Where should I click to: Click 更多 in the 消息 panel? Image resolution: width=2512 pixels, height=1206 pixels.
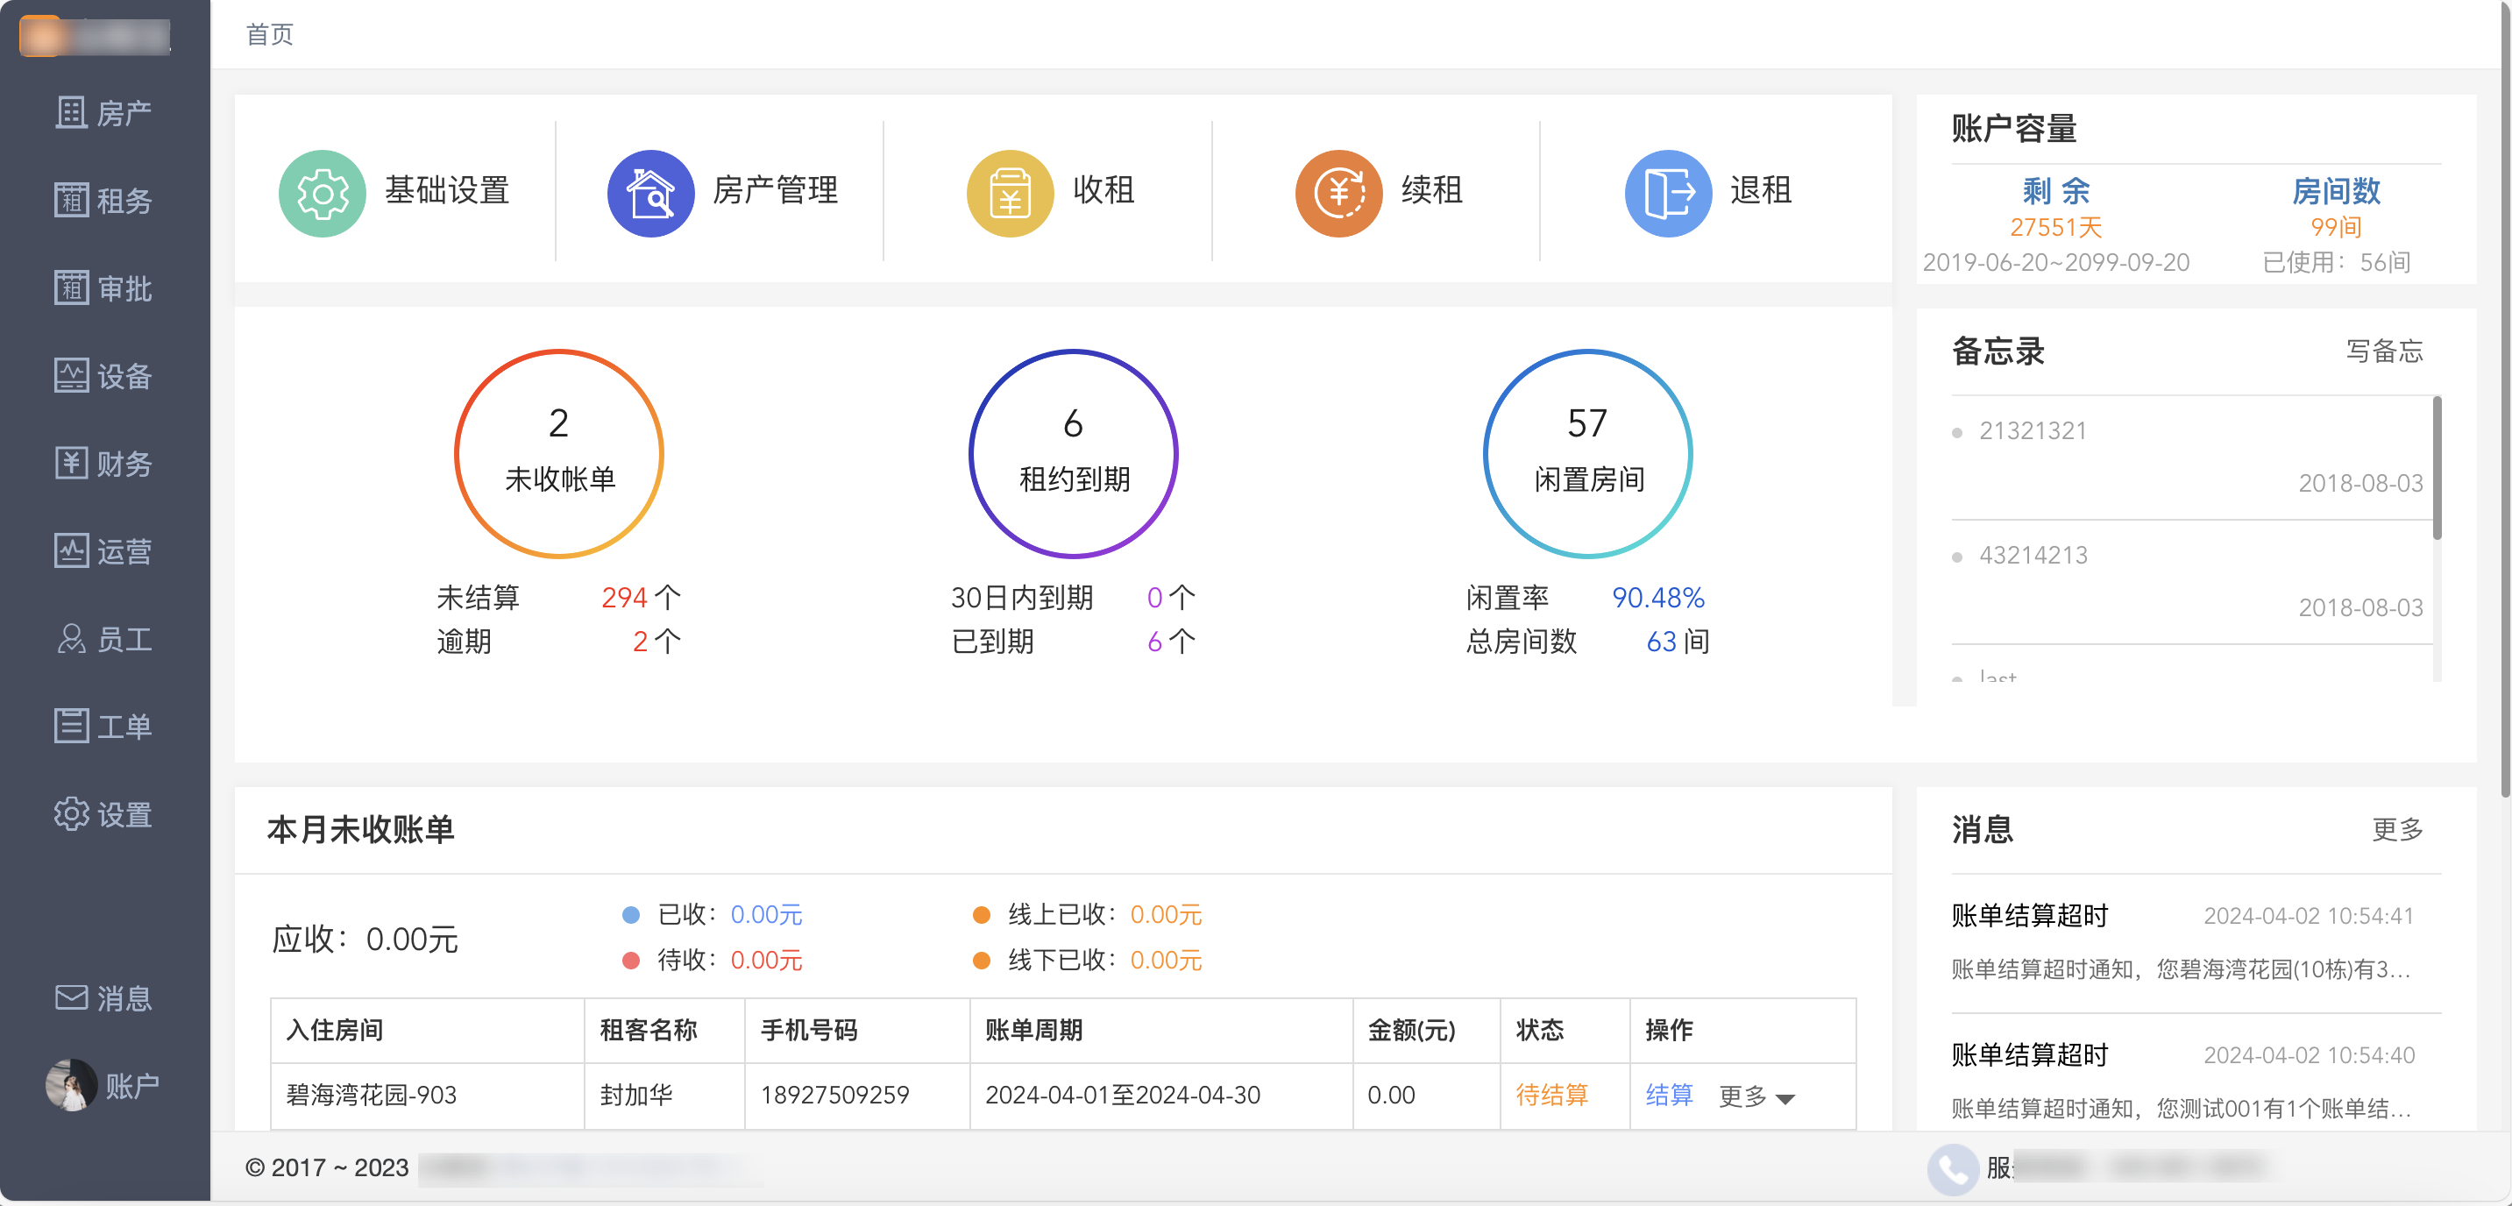click(x=2398, y=830)
